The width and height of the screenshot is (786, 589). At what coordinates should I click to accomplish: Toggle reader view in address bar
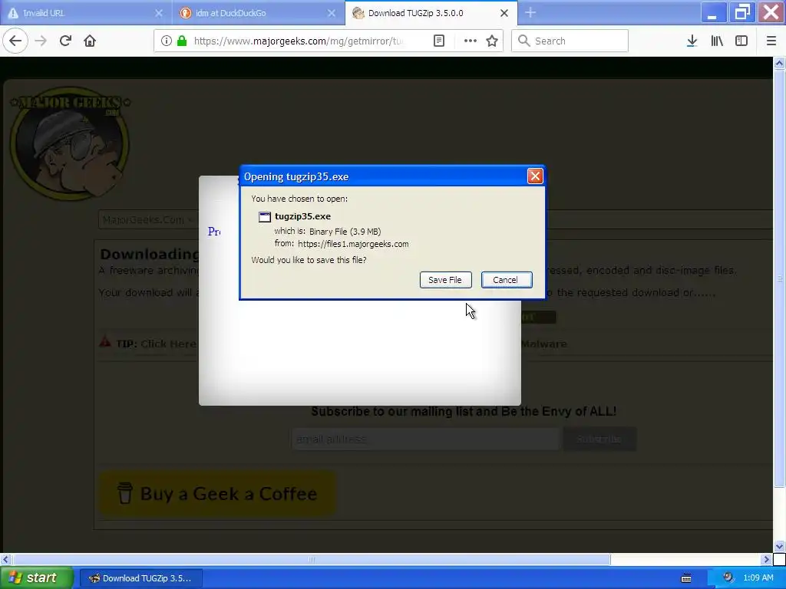439,41
